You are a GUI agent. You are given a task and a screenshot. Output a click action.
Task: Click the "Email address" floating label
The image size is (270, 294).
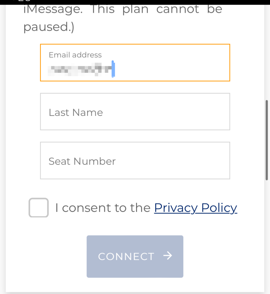(x=75, y=55)
